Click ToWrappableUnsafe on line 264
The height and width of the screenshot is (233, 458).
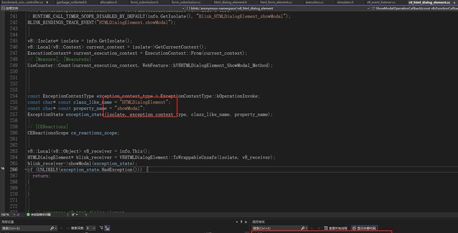pyautogui.click(x=195, y=157)
